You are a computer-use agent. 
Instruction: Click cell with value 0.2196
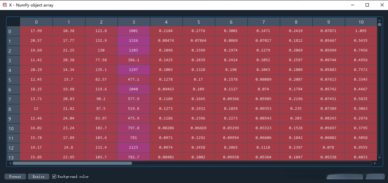tap(296, 99)
